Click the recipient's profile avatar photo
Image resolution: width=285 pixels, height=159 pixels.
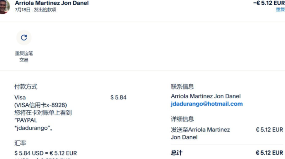pos(4,7)
